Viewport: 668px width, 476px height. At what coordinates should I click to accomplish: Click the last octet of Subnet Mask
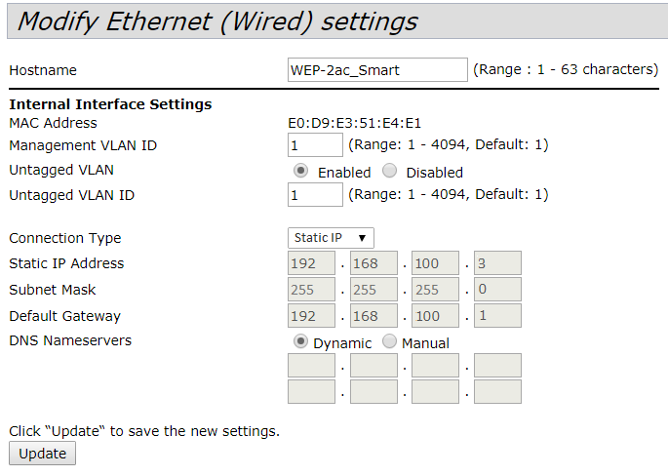coord(497,290)
